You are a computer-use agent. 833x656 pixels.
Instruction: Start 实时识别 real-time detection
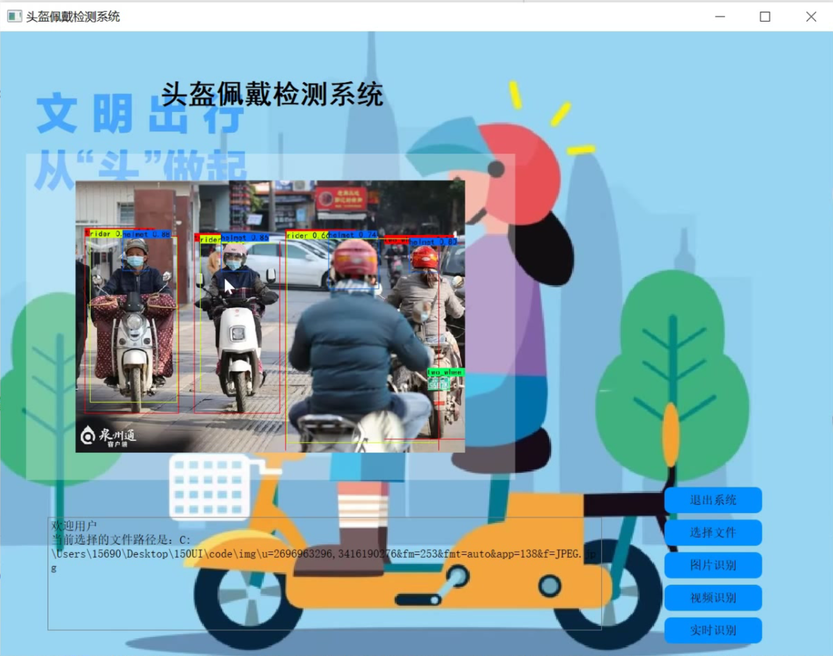[x=712, y=630]
